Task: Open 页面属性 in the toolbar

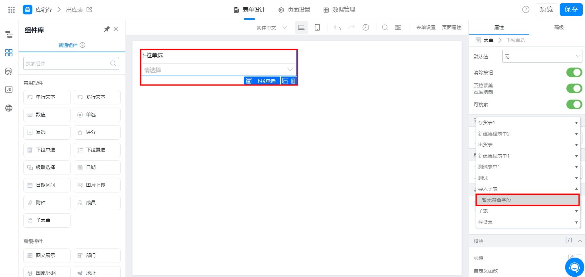Action: click(x=452, y=28)
